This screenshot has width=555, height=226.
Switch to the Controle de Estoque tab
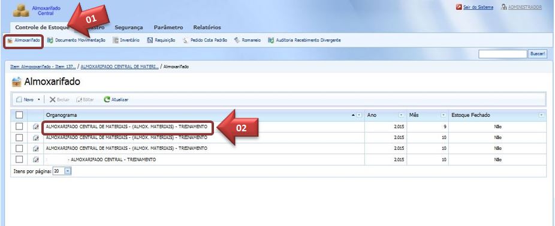tap(42, 28)
